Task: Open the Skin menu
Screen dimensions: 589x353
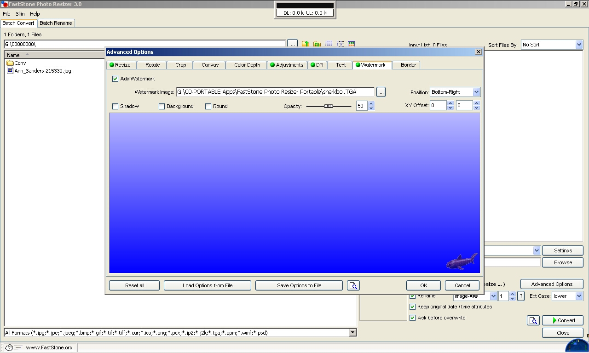Action: (20, 14)
